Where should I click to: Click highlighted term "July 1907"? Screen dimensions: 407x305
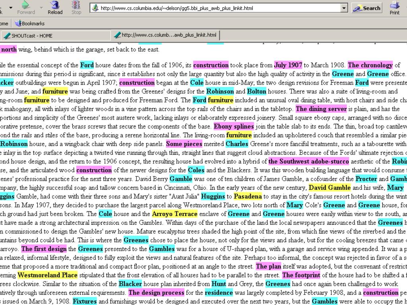click(x=288, y=65)
